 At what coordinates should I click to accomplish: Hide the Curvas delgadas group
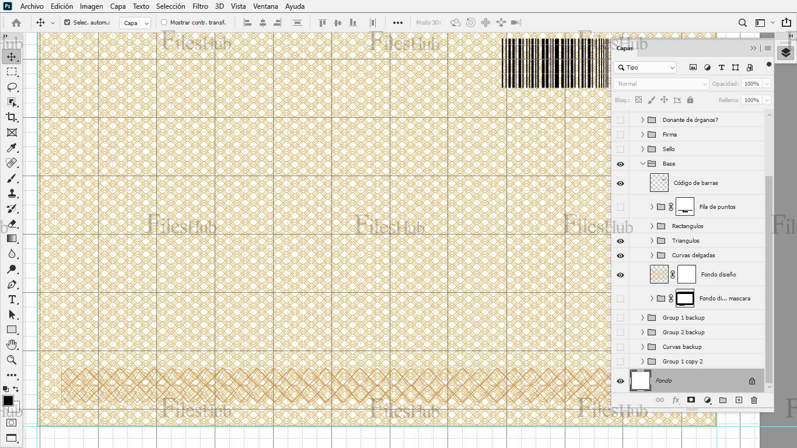[620, 256]
